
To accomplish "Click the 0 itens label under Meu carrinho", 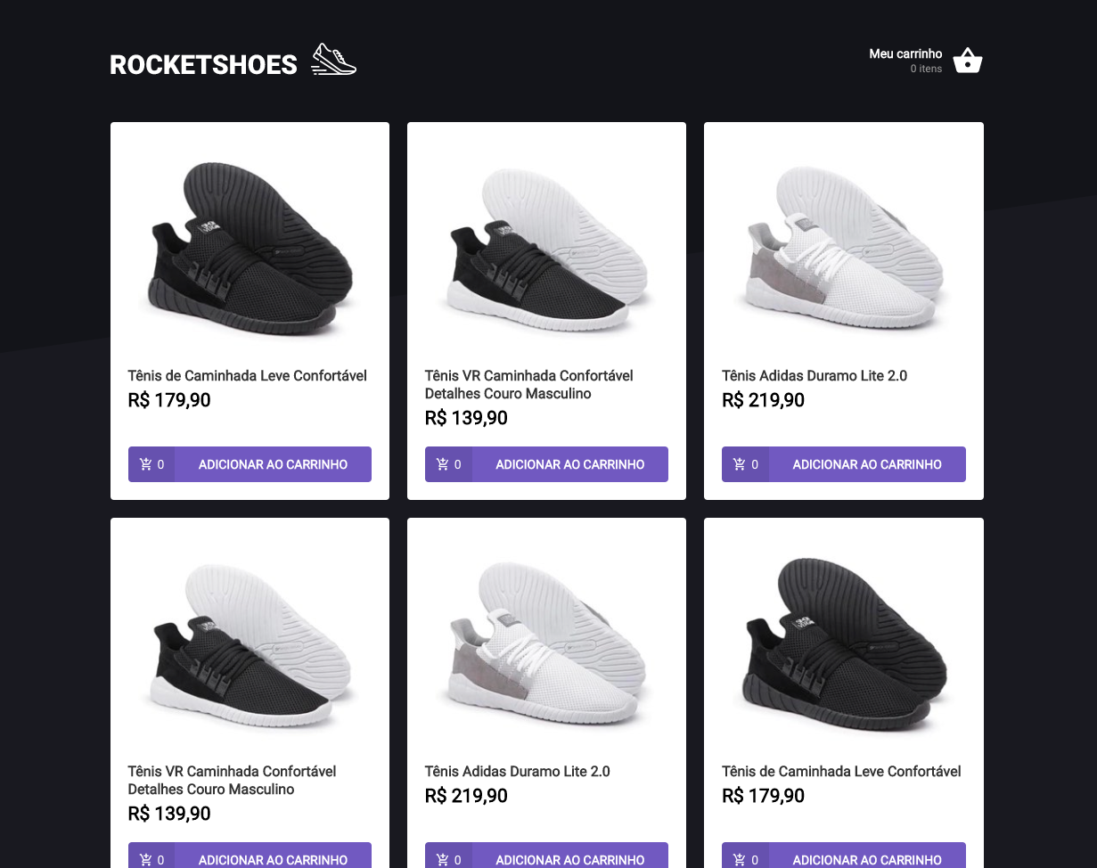I will pos(926,68).
